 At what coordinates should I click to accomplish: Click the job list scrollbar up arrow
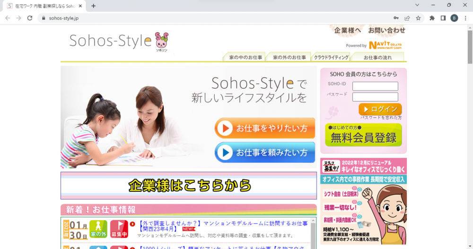313,221
